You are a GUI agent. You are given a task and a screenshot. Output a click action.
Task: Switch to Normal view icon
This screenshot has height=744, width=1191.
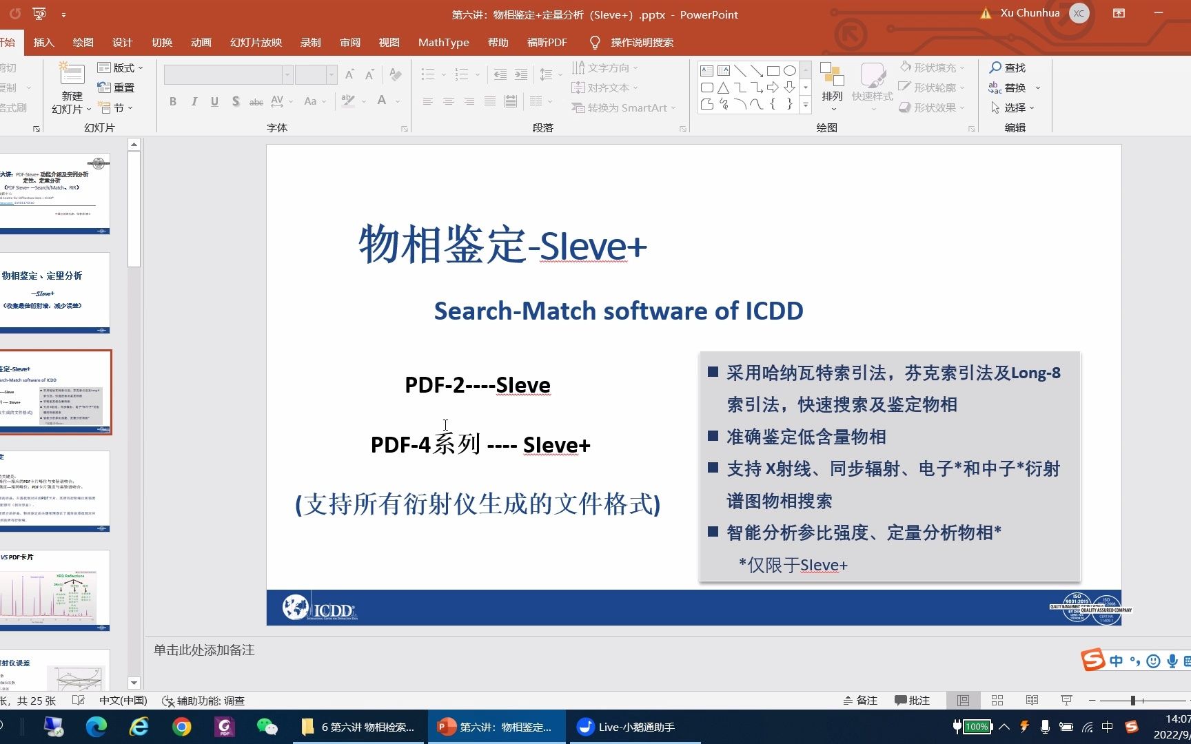point(963,700)
